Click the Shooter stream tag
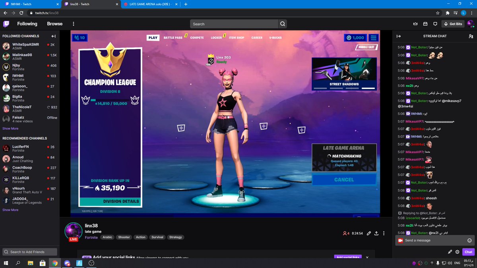 tap(124, 237)
